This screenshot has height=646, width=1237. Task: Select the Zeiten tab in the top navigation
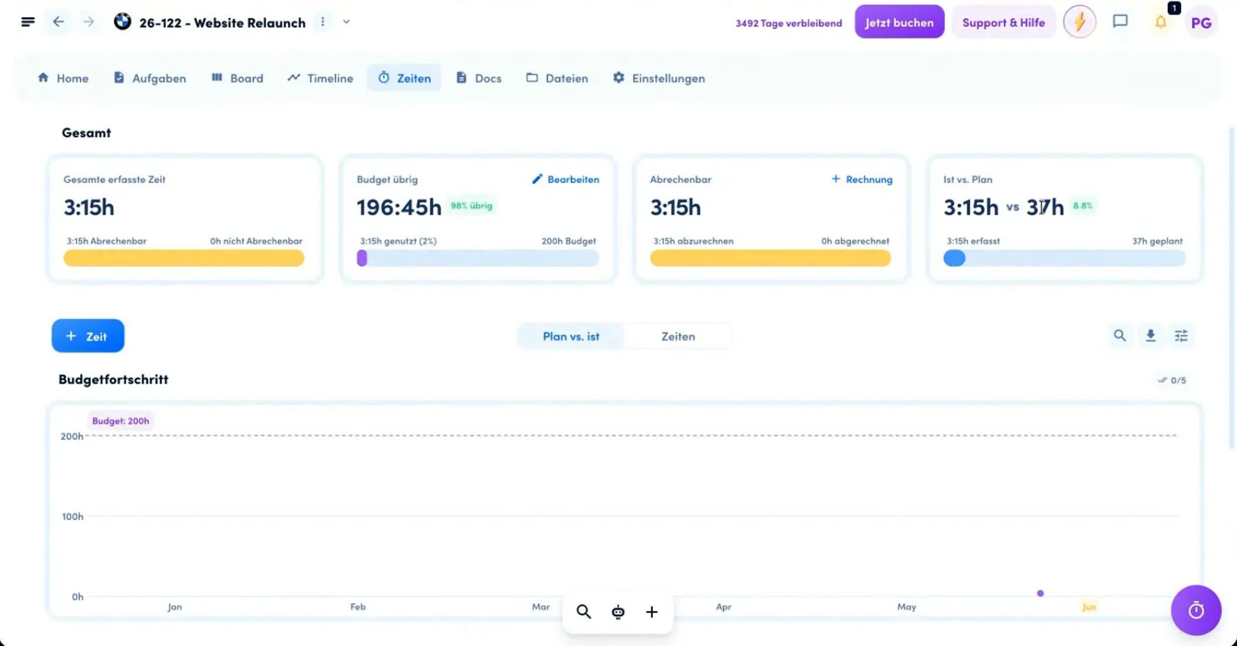(404, 78)
